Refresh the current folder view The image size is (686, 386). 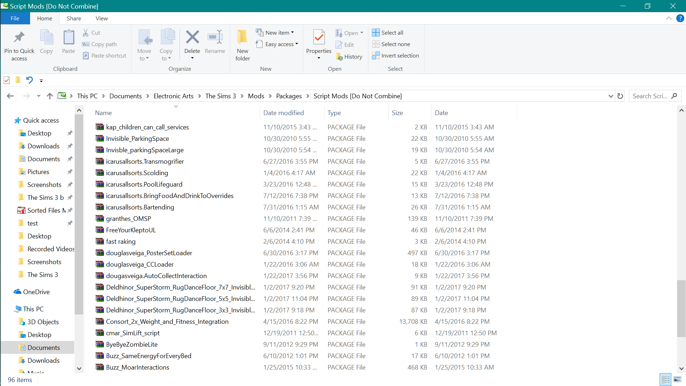[x=620, y=96]
